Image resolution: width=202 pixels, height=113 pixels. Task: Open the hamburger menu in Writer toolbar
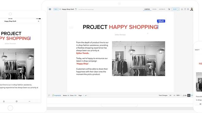tap(50, 9)
